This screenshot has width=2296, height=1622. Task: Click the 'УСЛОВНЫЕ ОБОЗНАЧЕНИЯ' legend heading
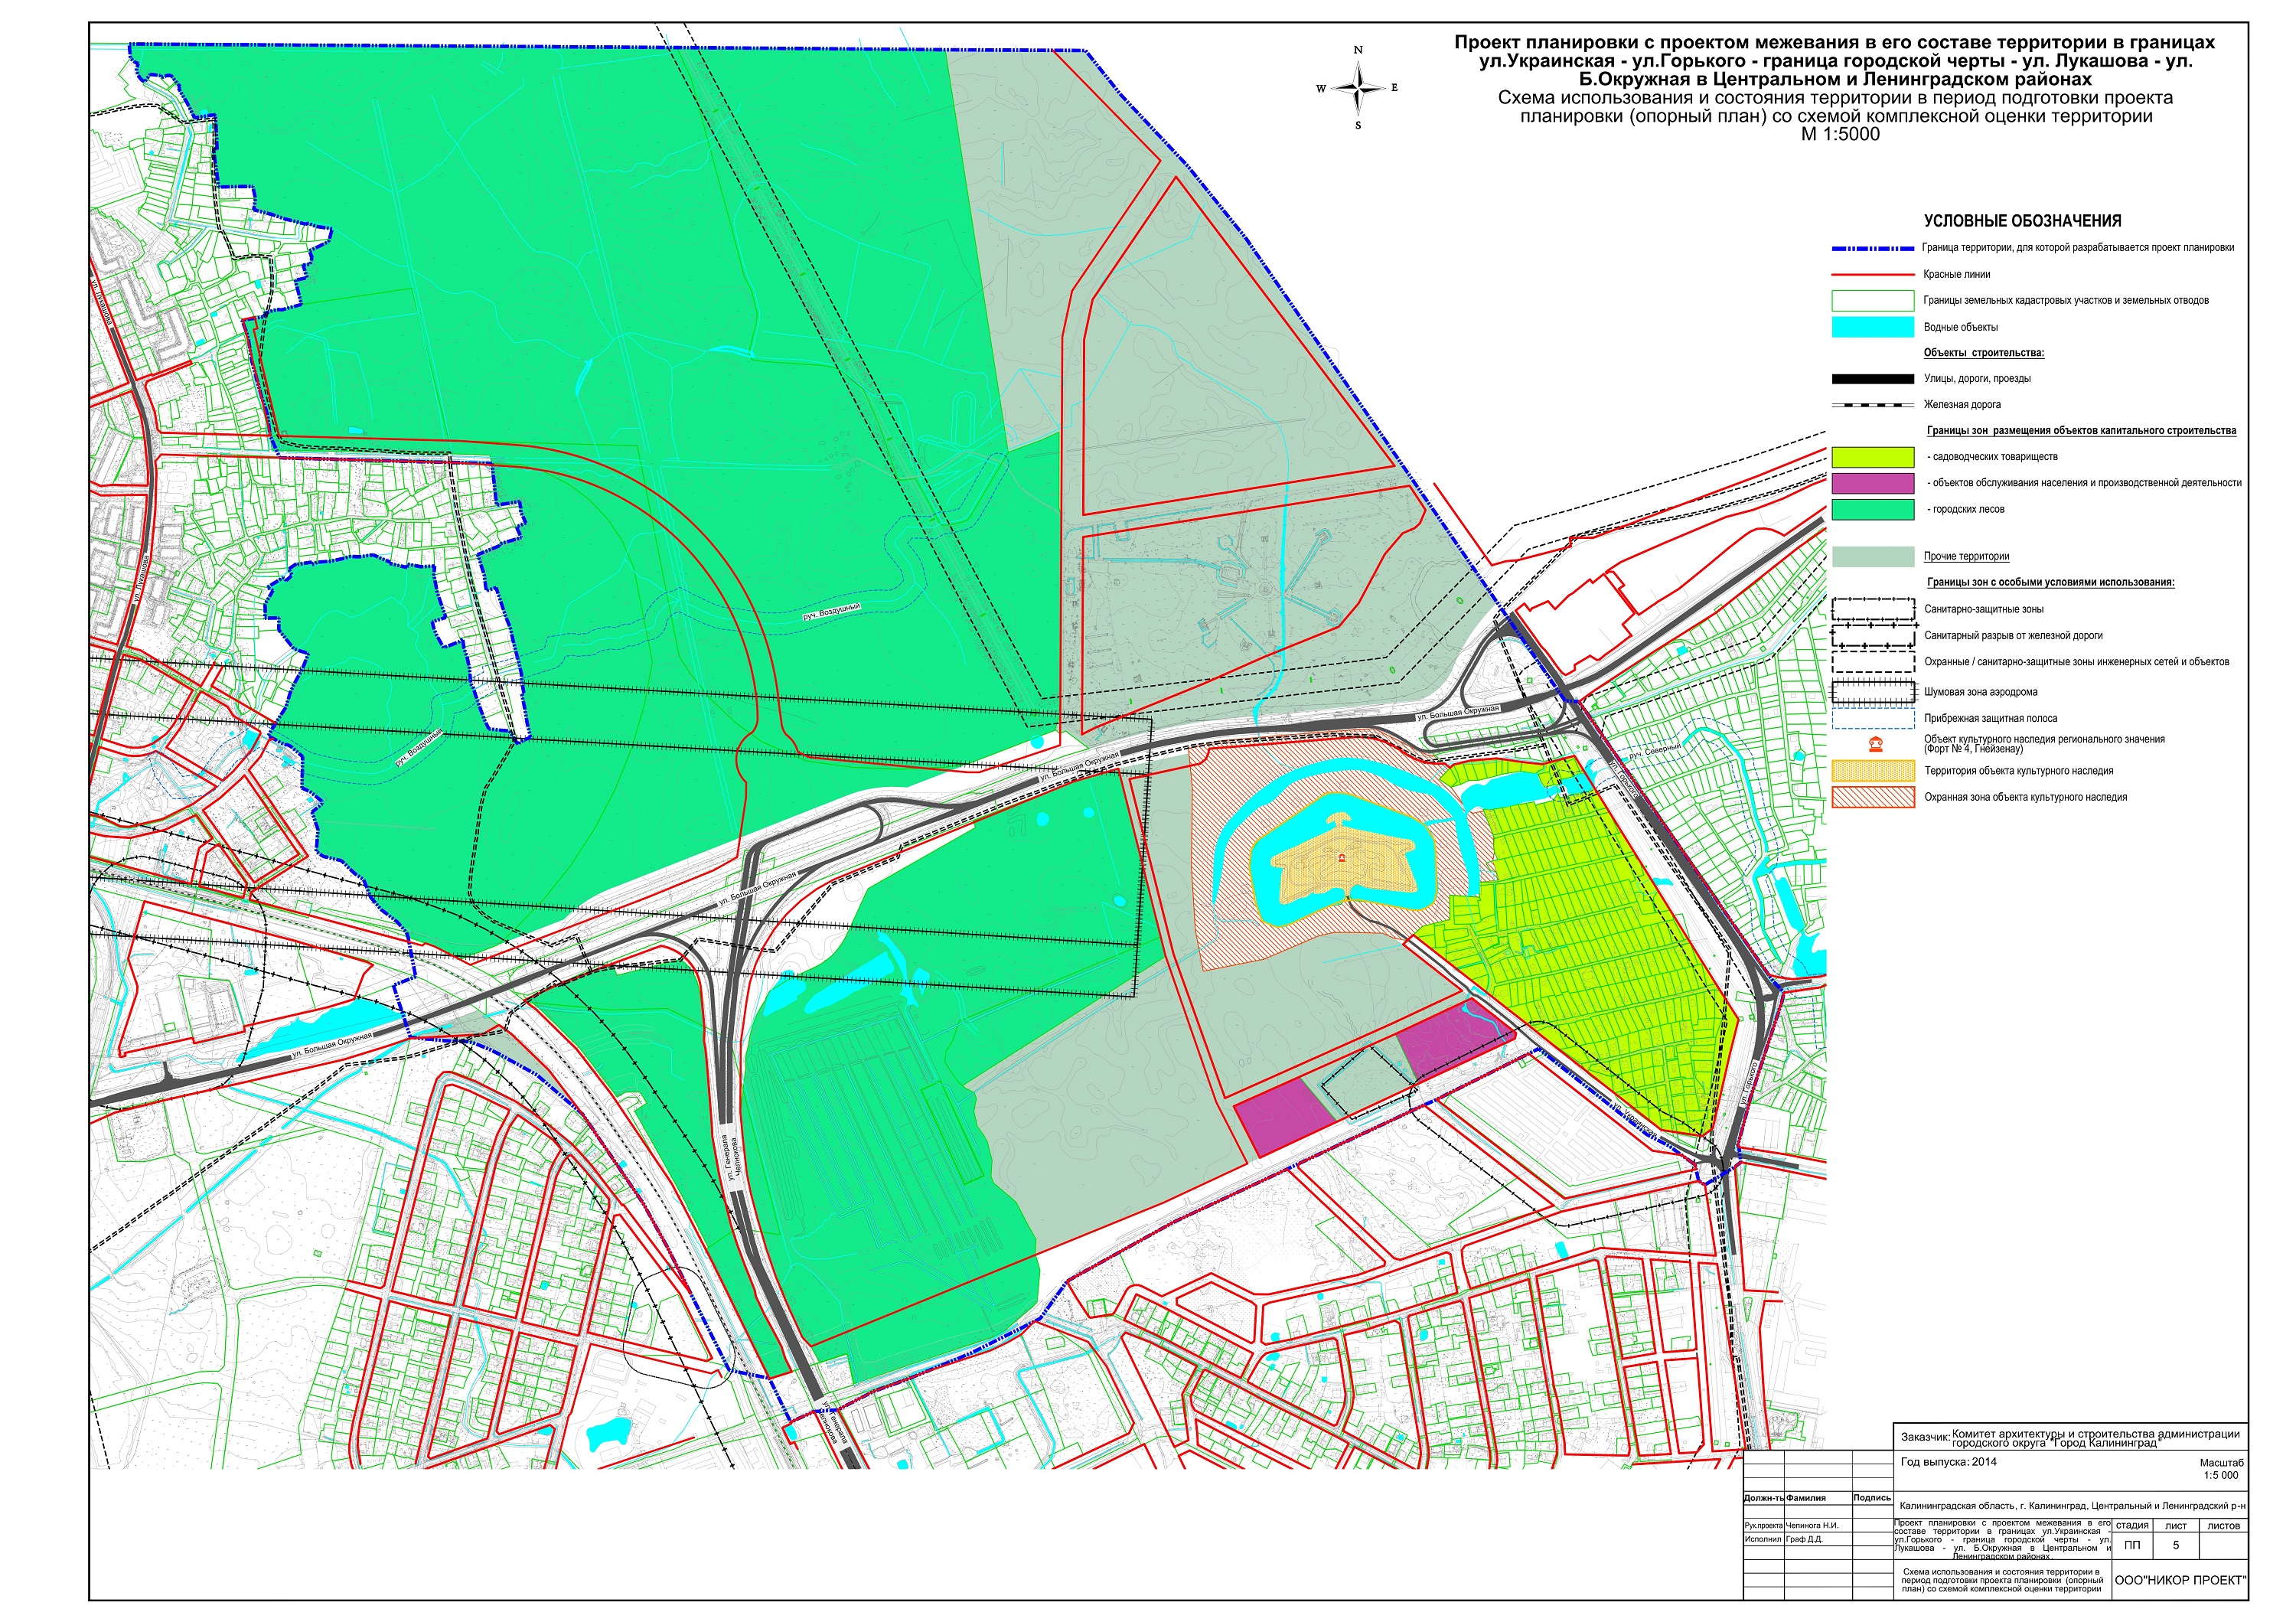click(2022, 221)
